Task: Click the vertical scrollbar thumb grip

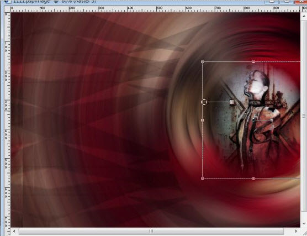Action: coord(304,116)
